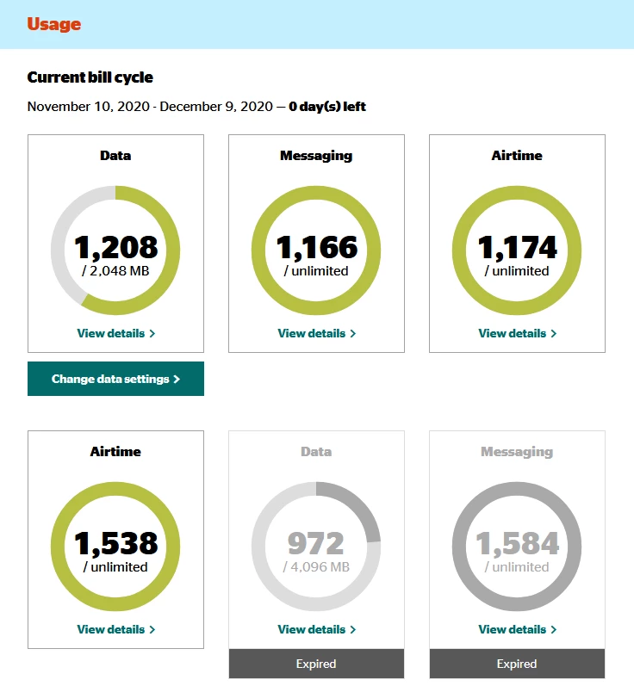Click the Airtime title of the 1,174 card

click(x=517, y=156)
